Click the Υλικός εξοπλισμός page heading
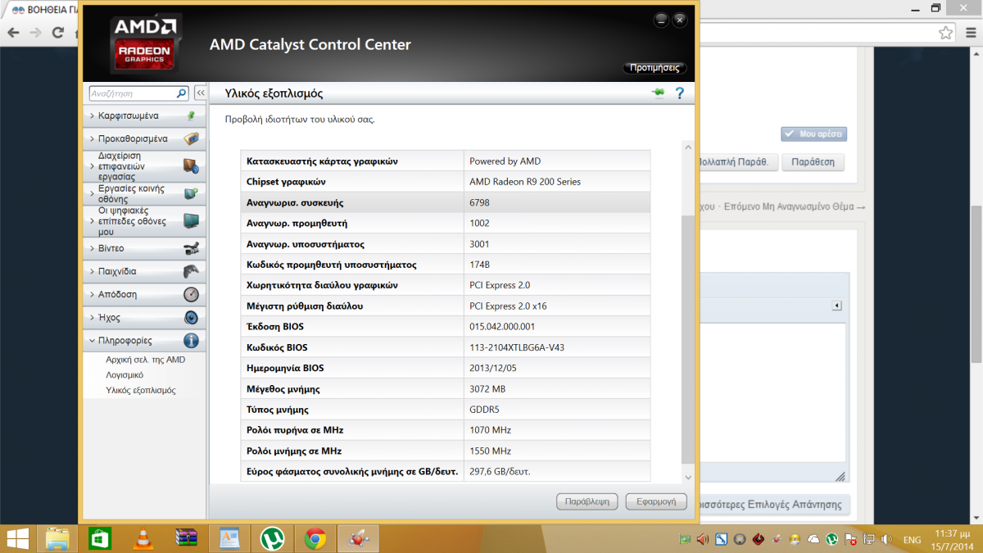This screenshot has height=553, width=983. pyautogui.click(x=274, y=93)
